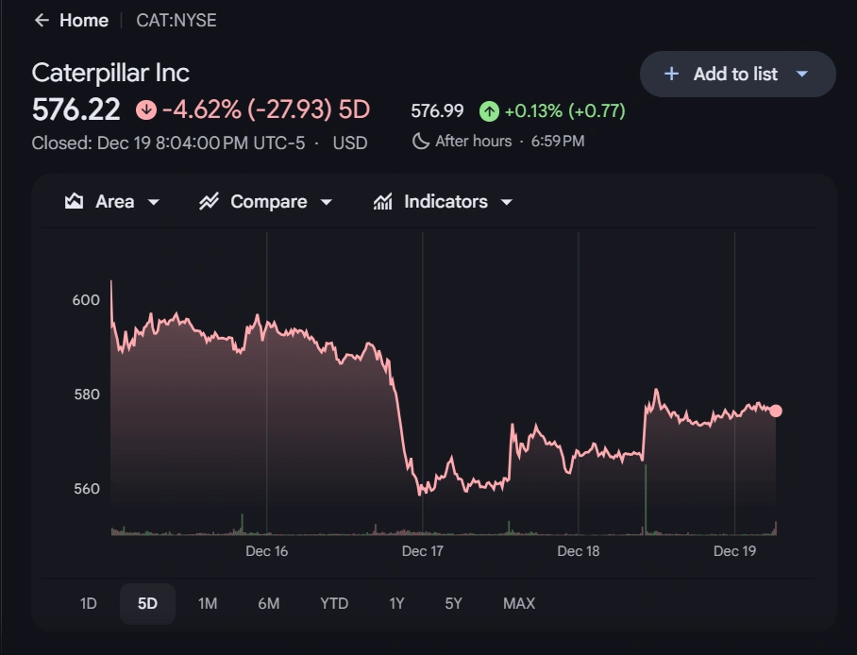This screenshot has height=655, width=857.
Task: Expand the Indicators dropdown
Action: [507, 201]
